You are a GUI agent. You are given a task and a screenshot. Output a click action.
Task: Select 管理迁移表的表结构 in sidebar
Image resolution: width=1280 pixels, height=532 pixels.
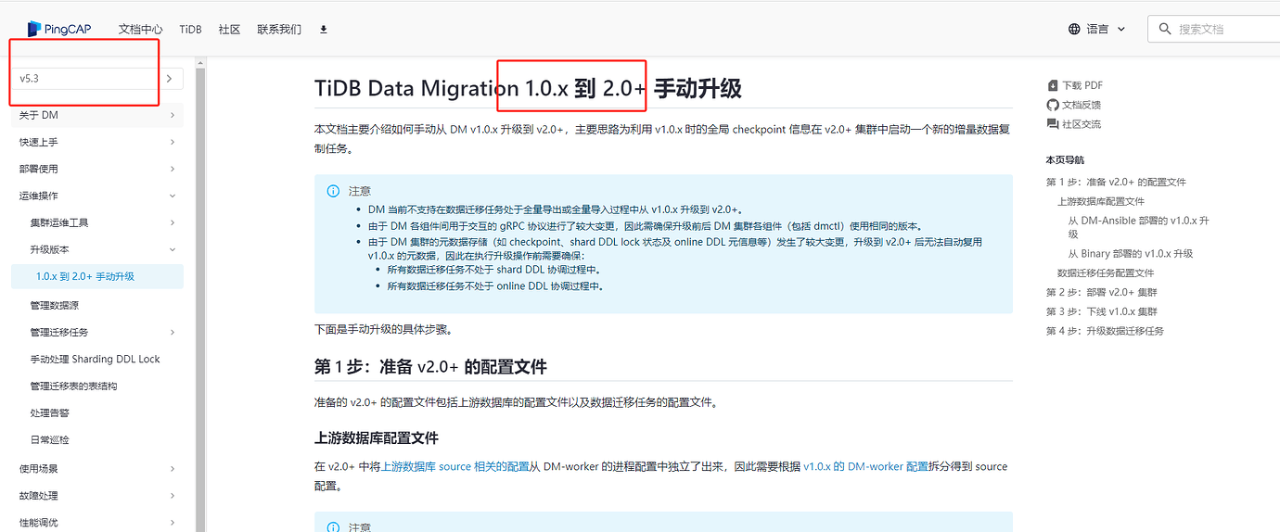click(x=73, y=386)
